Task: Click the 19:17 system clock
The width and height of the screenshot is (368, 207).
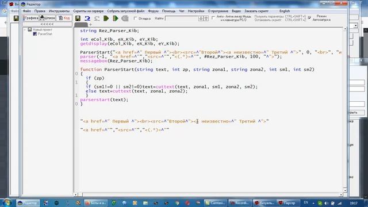Action: 354,203
